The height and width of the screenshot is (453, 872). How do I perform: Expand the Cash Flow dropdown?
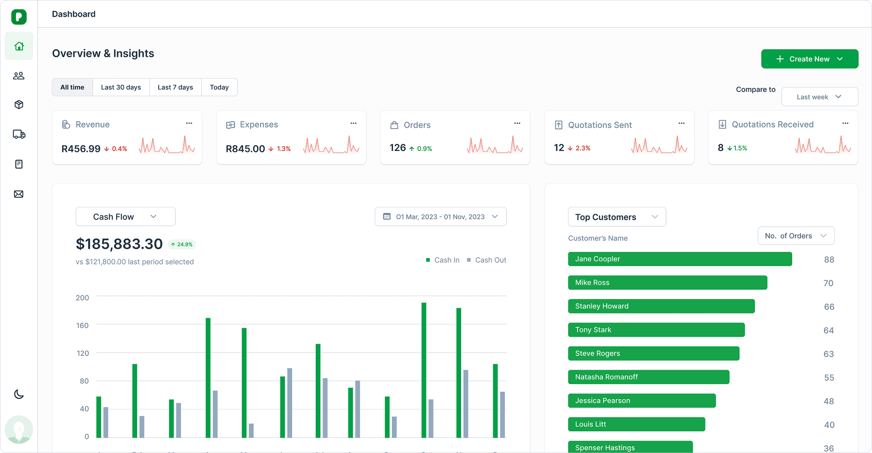point(125,217)
